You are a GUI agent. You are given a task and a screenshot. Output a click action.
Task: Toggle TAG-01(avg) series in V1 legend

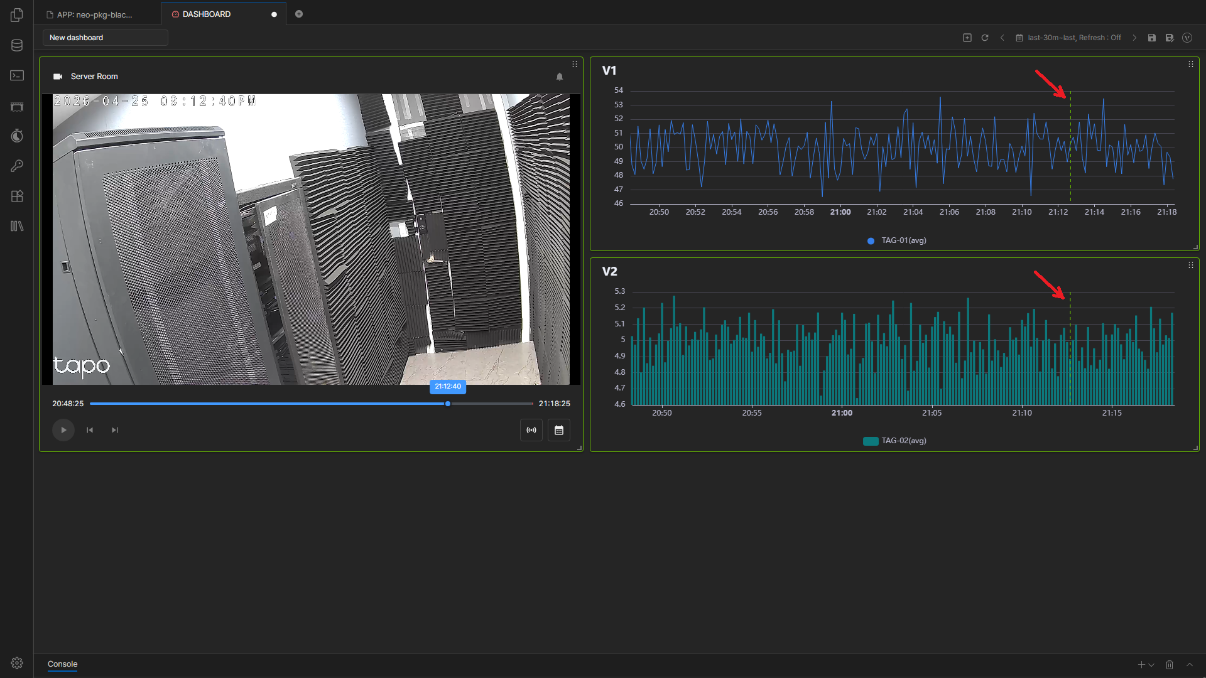(x=897, y=240)
